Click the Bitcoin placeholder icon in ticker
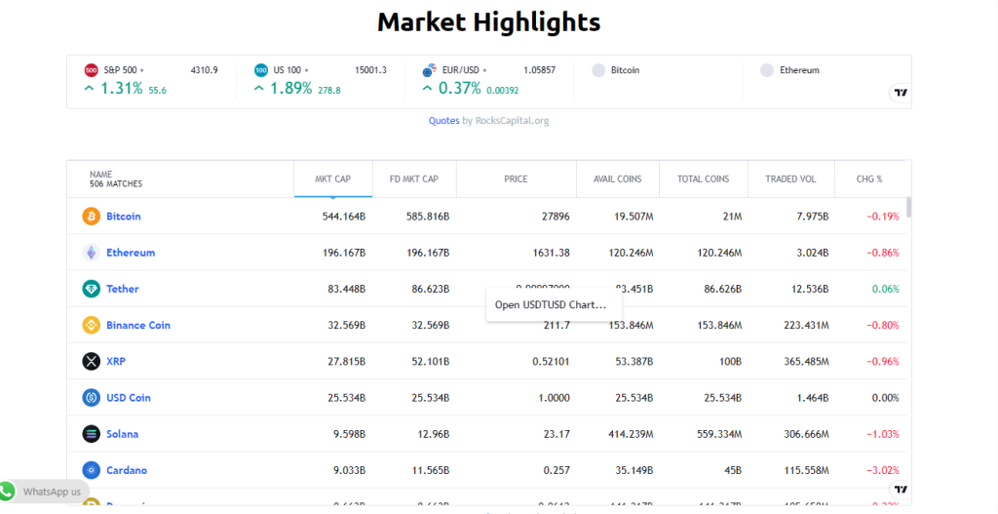The width and height of the screenshot is (998, 514). coord(598,70)
